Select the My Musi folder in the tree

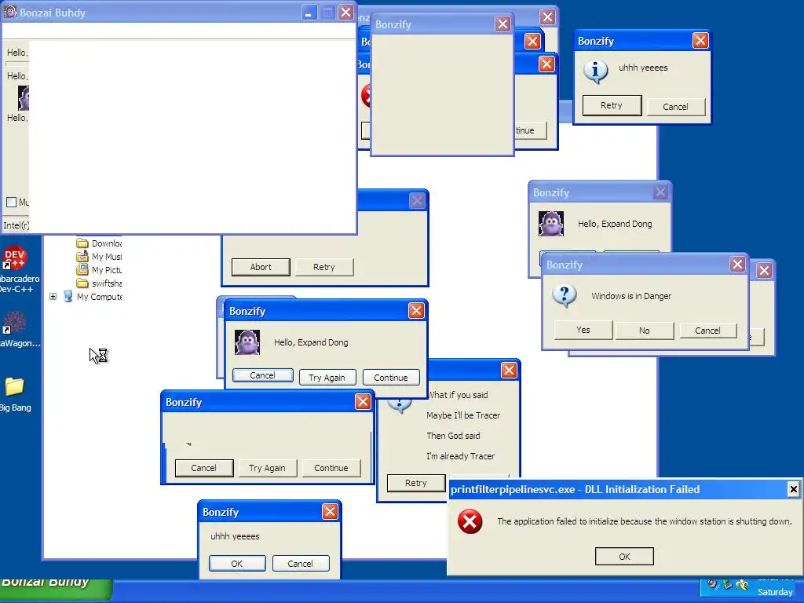click(x=100, y=257)
